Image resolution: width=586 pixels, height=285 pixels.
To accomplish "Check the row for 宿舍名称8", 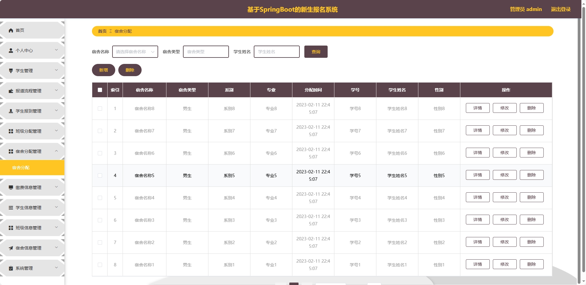I will coord(100,109).
